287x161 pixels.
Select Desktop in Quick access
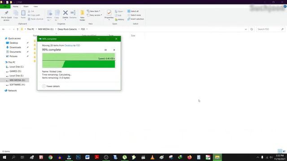pyautogui.click(x=14, y=43)
